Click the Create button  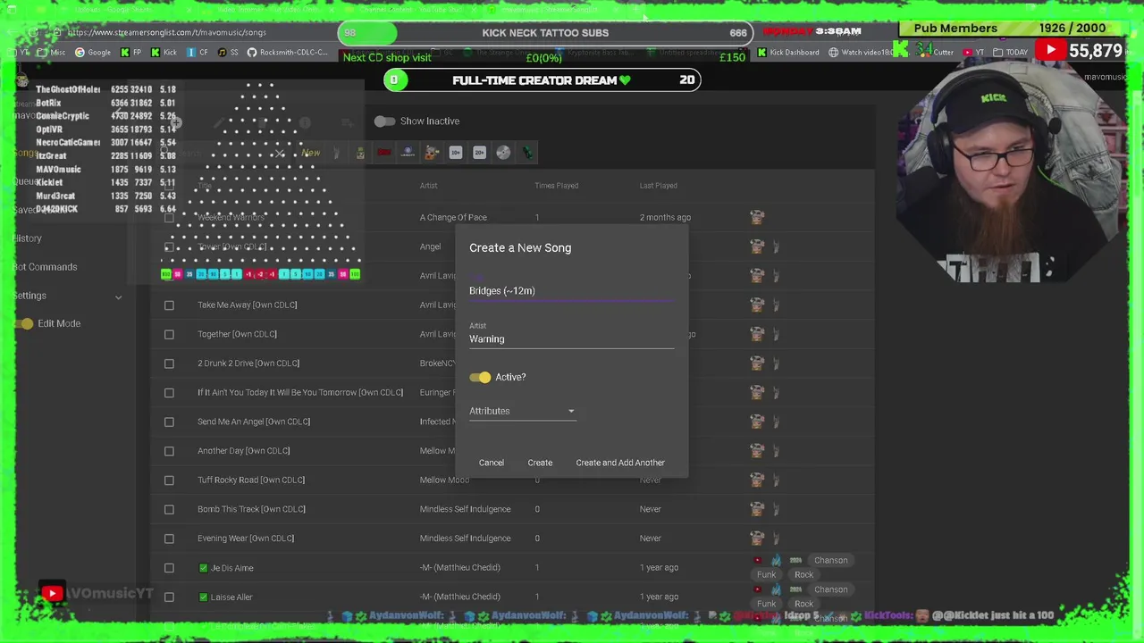(x=540, y=463)
